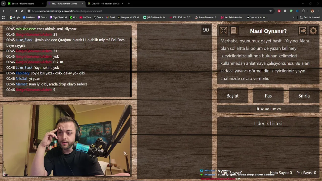Close the Stream - Kick Dashboard tab
Viewport: 322px width, 181px height.
tap(43, 4)
